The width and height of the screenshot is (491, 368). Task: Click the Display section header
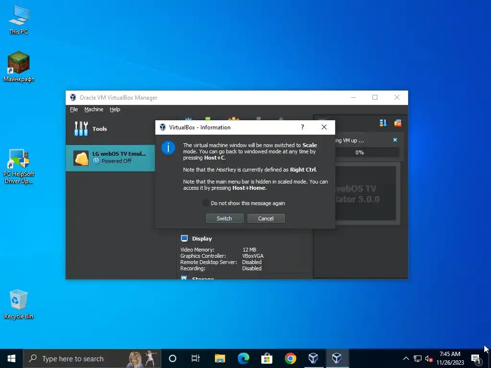202,239
